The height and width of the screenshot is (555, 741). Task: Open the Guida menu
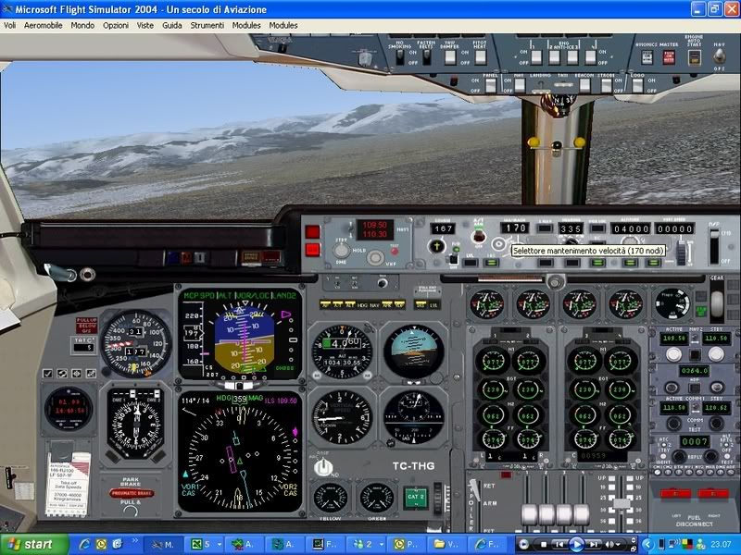(172, 26)
